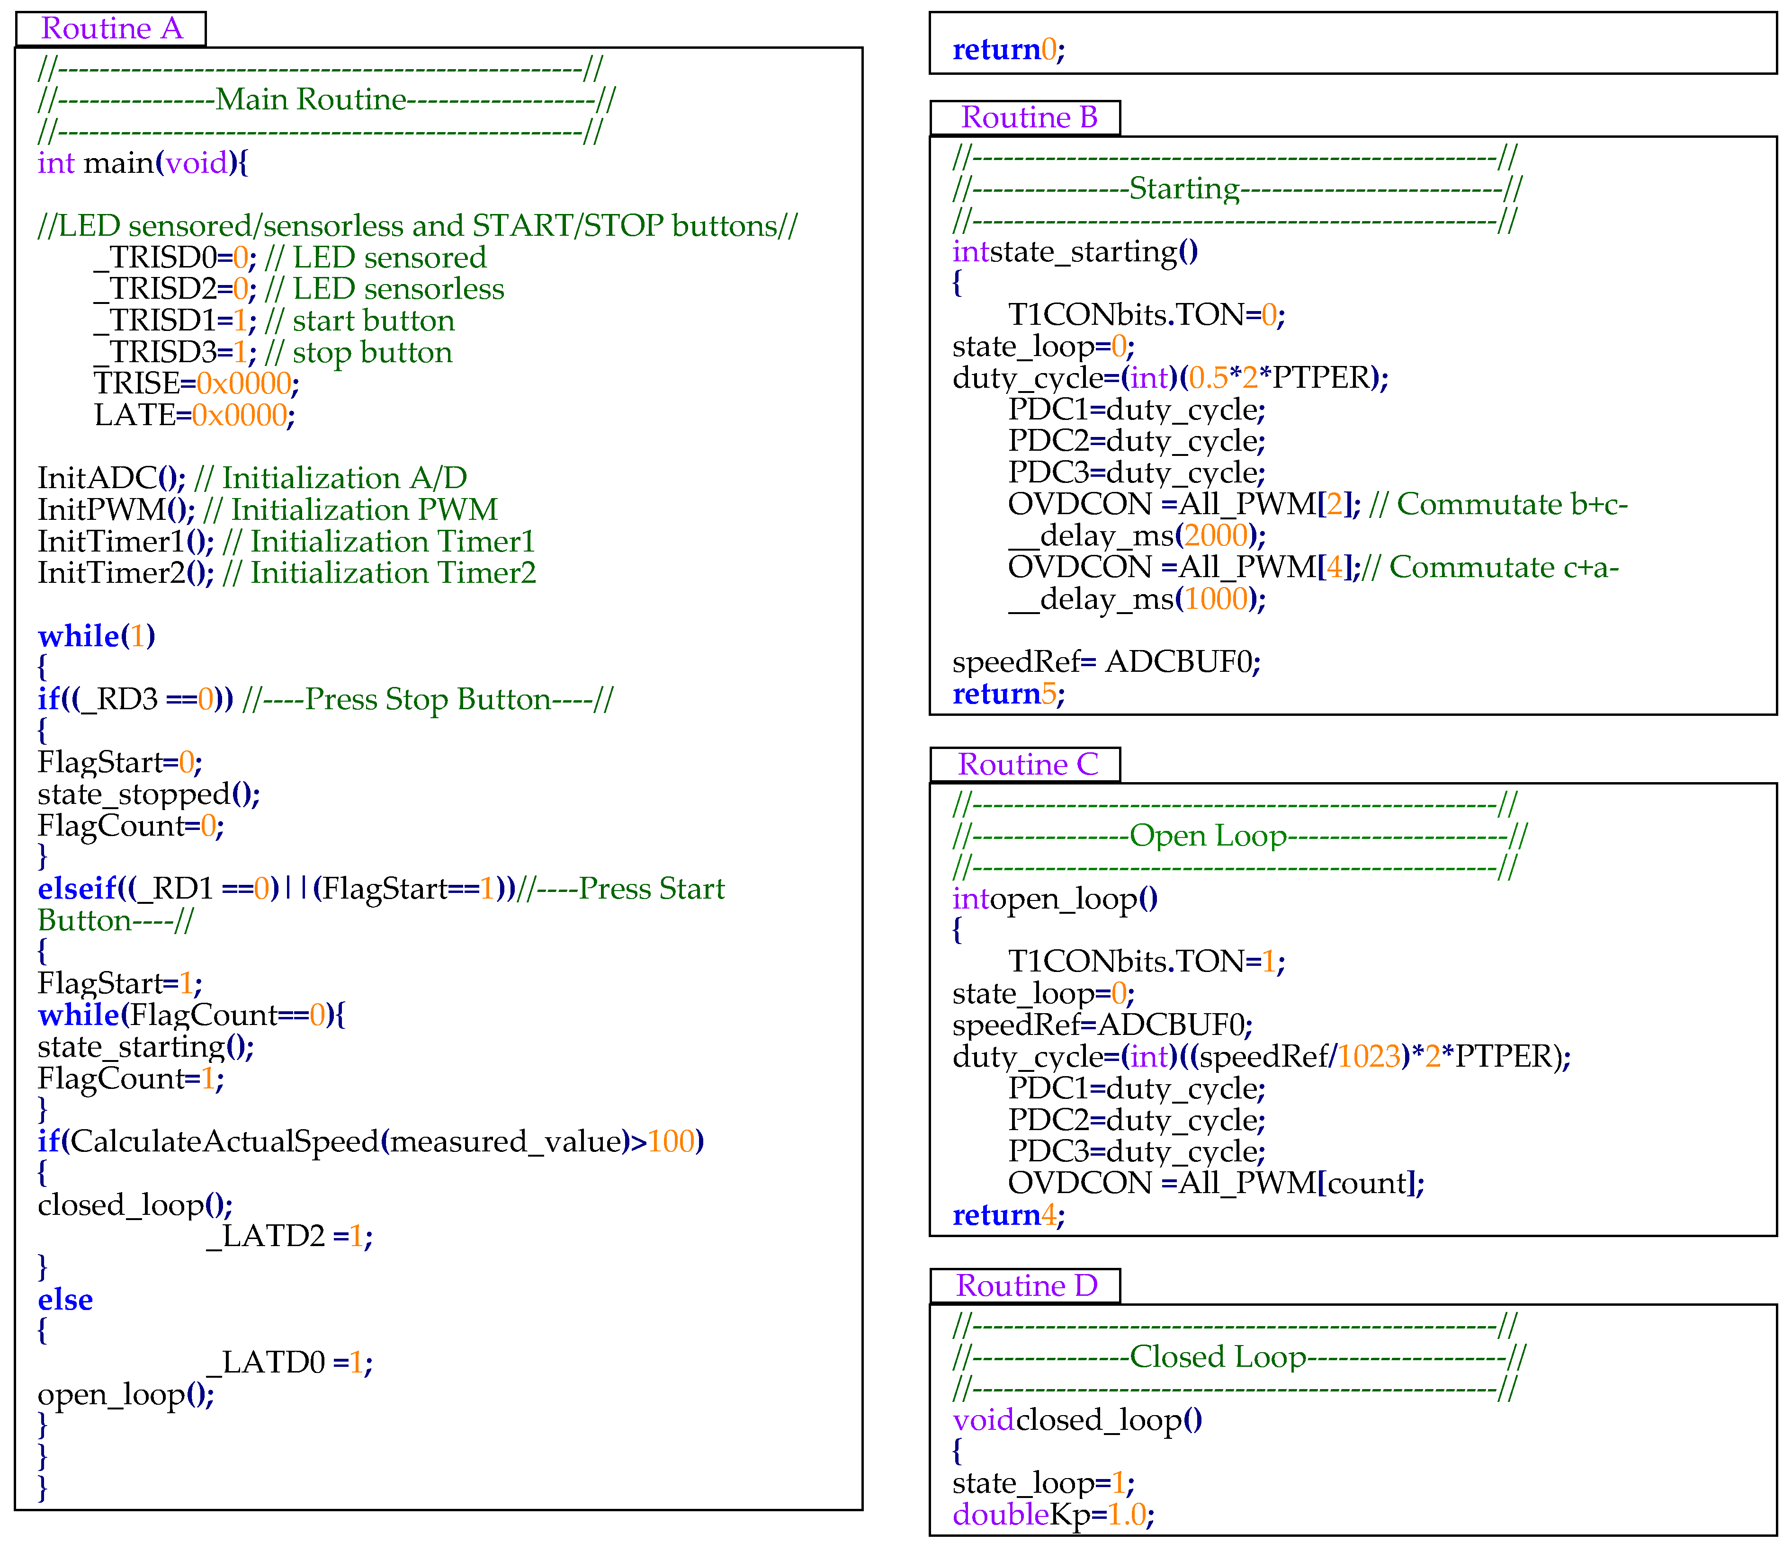This screenshot has width=1792, height=1551.
Task: Click the 'int main(void){' line
Action: point(142,163)
